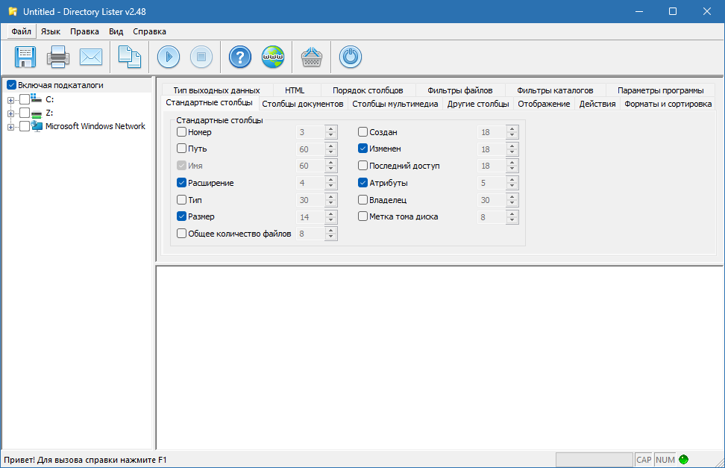Image resolution: width=725 pixels, height=468 pixels.
Task: Switch to the Действия tab
Action: (x=597, y=104)
